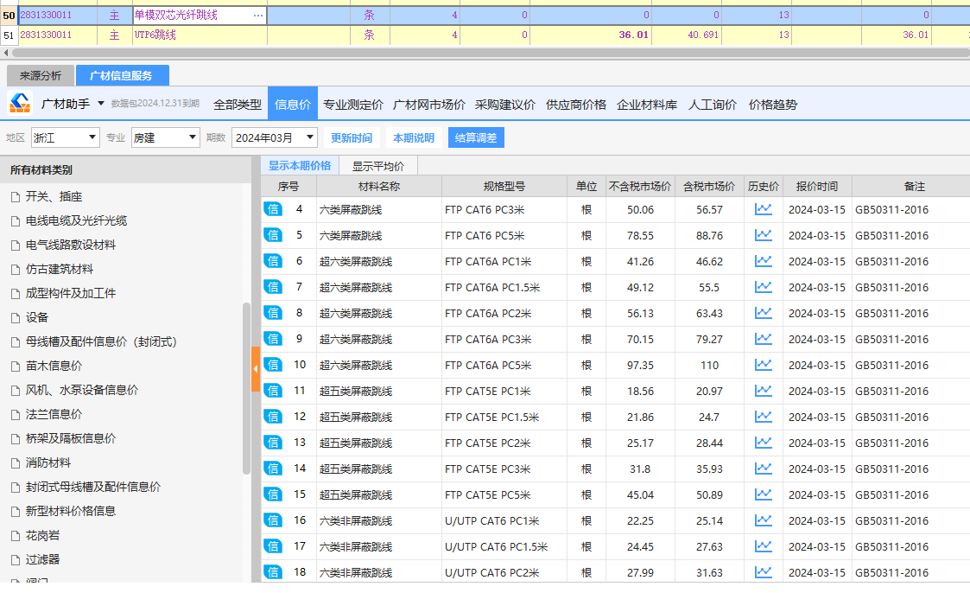This screenshot has height=593, width=970.
Task: Open 花岗岩 category
Action: click(x=42, y=535)
